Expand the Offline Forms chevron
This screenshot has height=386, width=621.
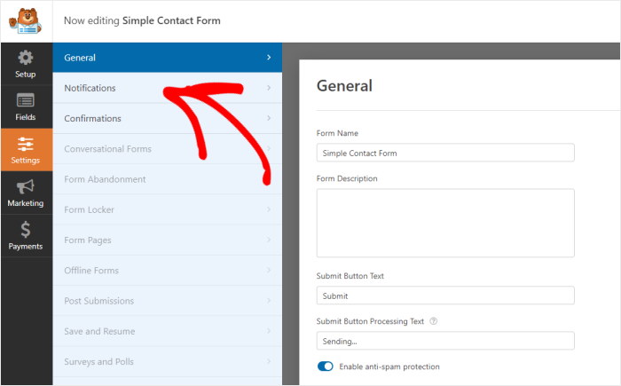269,271
